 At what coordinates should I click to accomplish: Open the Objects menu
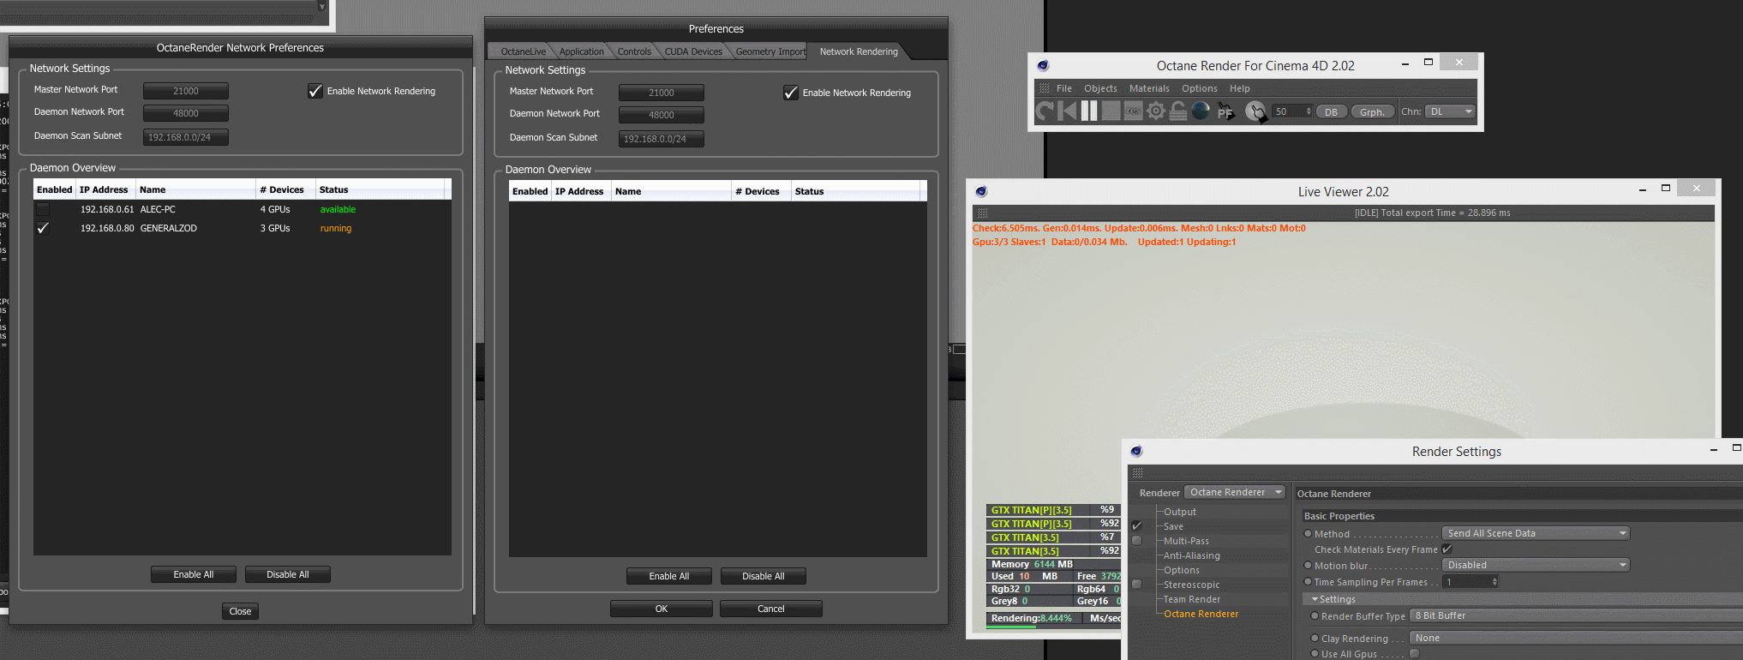click(x=1100, y=88)
